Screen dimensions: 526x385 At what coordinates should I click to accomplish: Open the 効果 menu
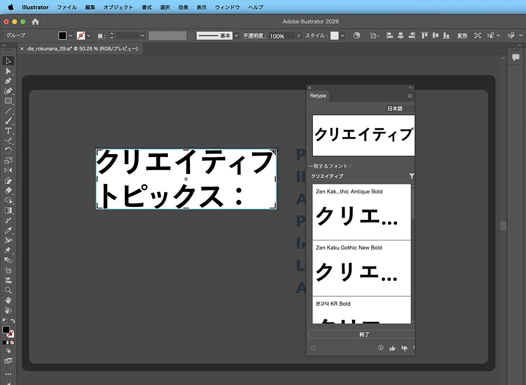point(183,7)
